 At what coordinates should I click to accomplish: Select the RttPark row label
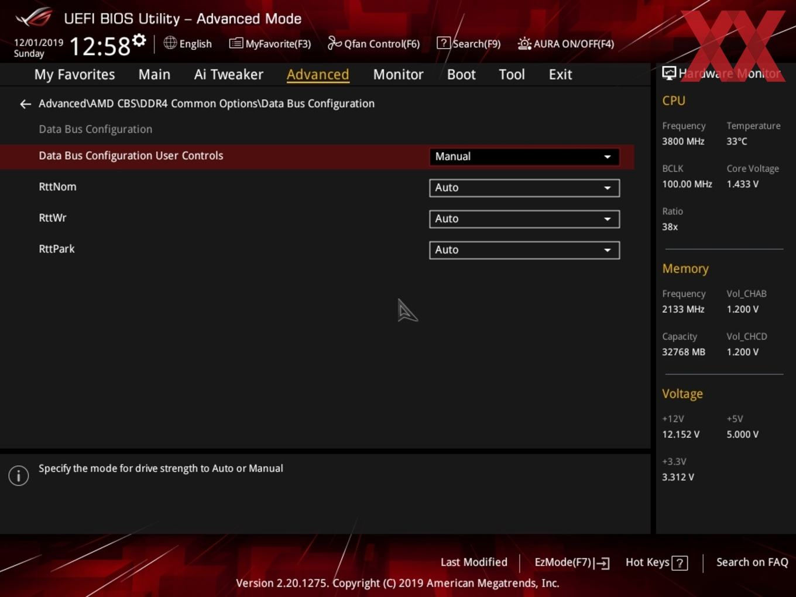pos(57,249)
